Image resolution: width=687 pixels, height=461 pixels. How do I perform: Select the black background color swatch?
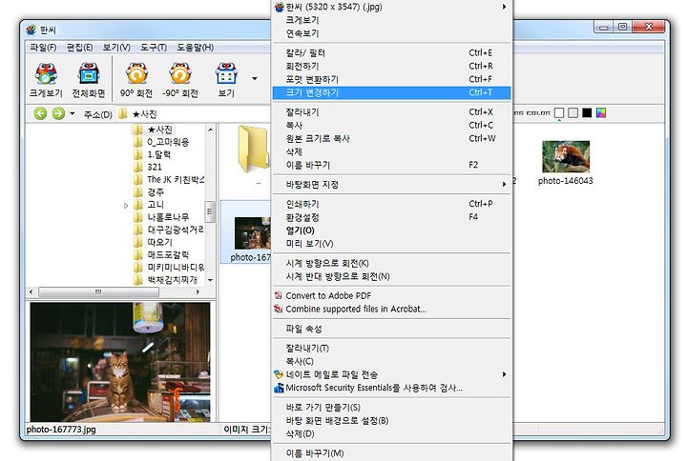click(x=587, y=113)
